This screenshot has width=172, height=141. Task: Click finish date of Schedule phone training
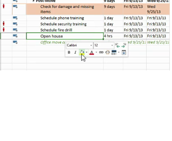[x=156, y=18]
